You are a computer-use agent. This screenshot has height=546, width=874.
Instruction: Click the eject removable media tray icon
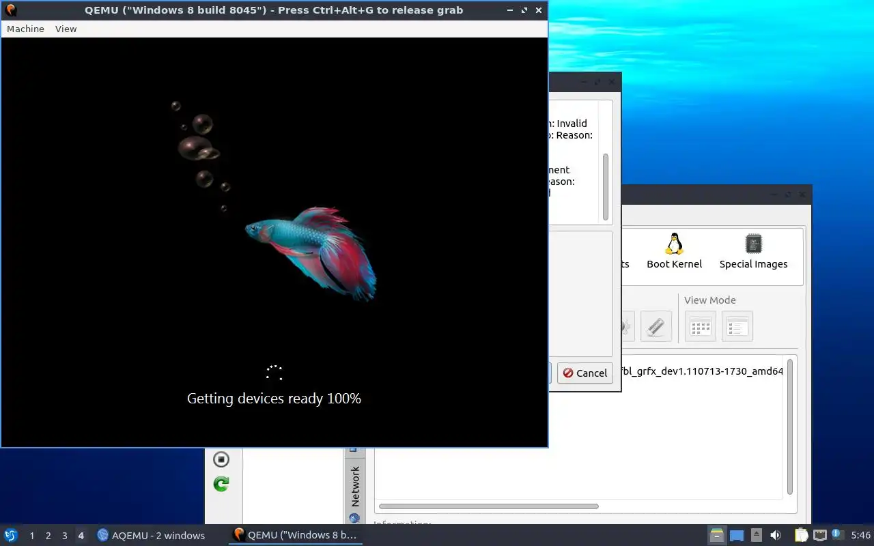tap(757, 535)
